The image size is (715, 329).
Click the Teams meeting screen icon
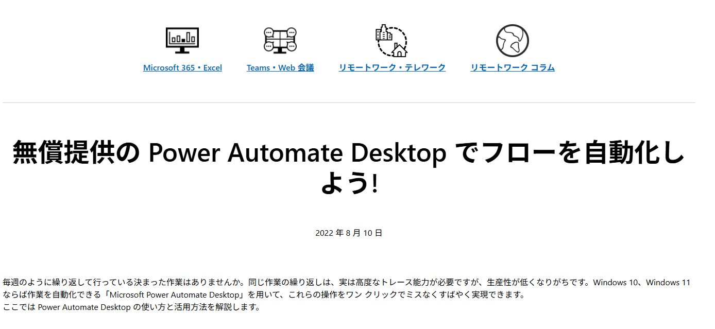[x=280, y=40]
